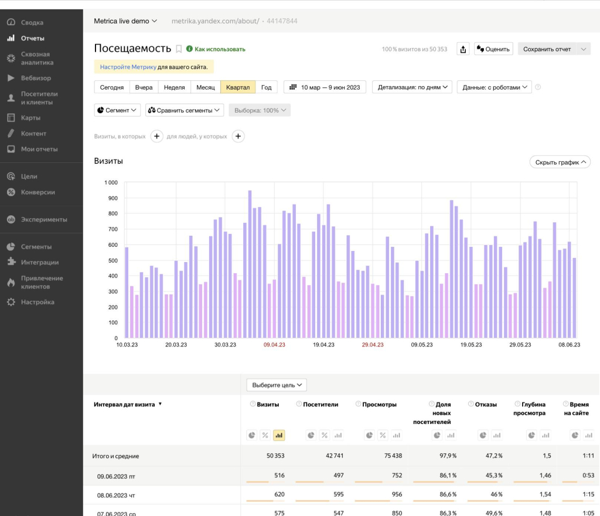Click the export/share report icon

[x=463, y=49]
